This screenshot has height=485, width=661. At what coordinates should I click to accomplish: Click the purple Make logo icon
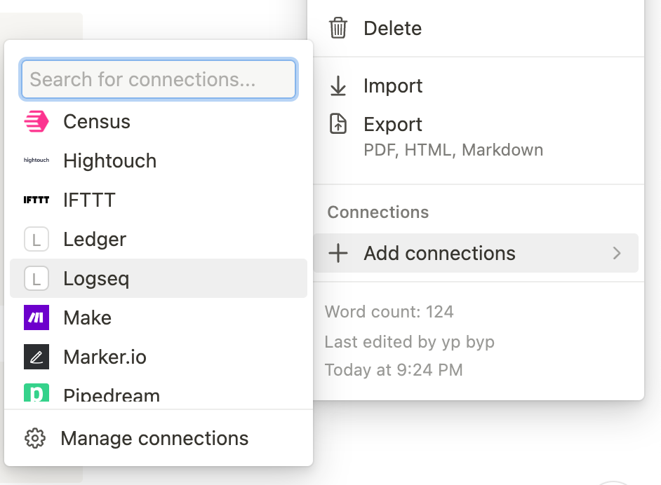coord(36,317)
